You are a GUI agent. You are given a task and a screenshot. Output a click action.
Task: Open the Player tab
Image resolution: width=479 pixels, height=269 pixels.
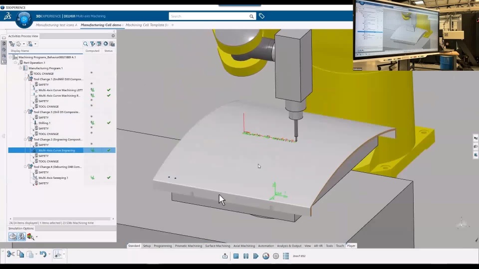tap(351, 246)
